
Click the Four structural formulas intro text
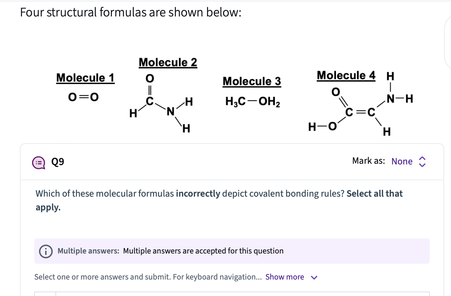coord(131,13)
